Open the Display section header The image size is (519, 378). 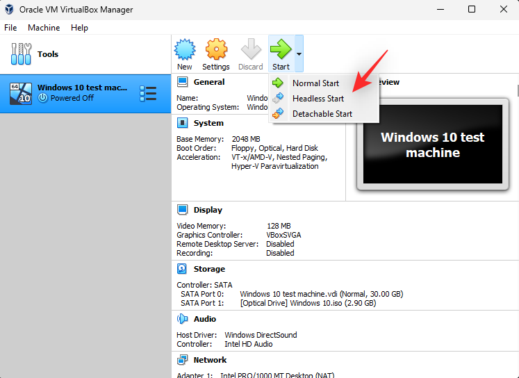point(208,210)
